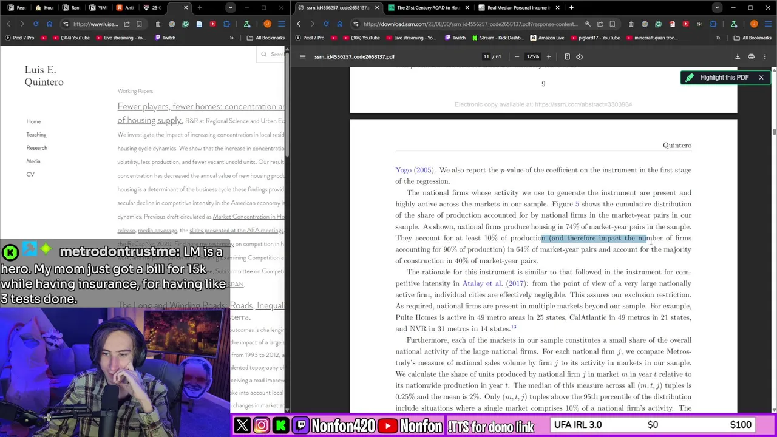Reload the Luis Quintero page
This screenshot has height=437, width=777.
tap(36, 24)
